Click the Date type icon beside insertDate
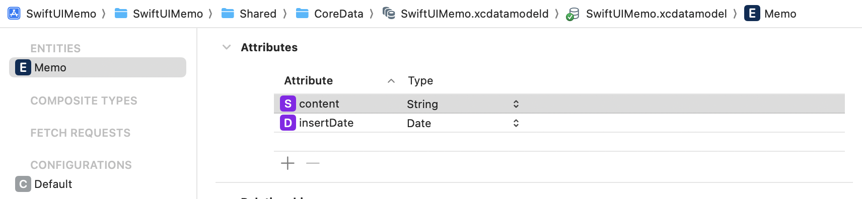 pos(288,123)
